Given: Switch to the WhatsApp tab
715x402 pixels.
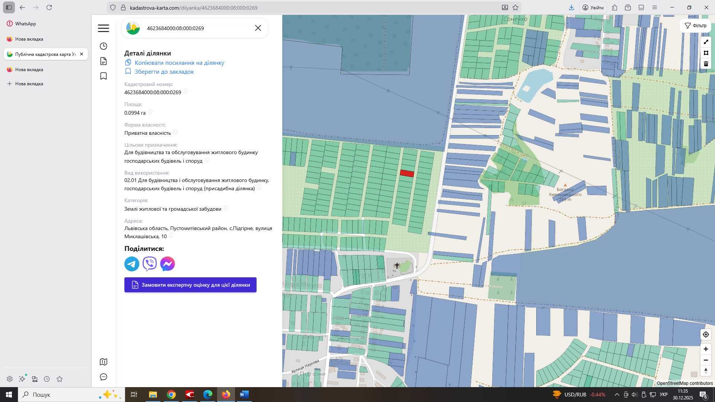Looking at the screenshot, I should point(25,24).
